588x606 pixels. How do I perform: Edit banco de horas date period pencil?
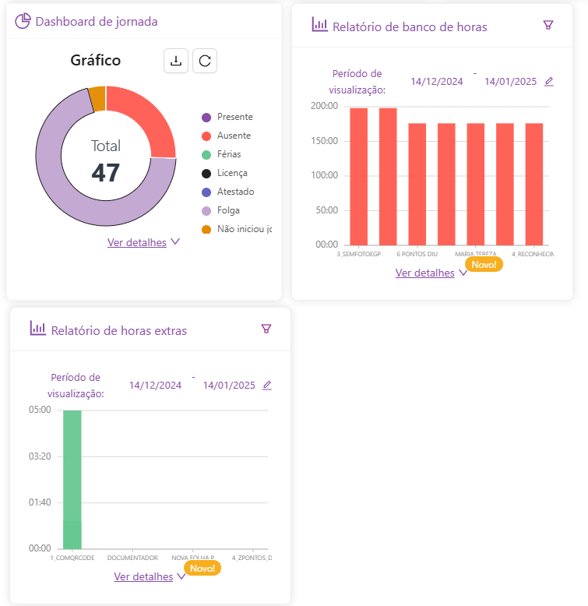(x=549, y=81)
